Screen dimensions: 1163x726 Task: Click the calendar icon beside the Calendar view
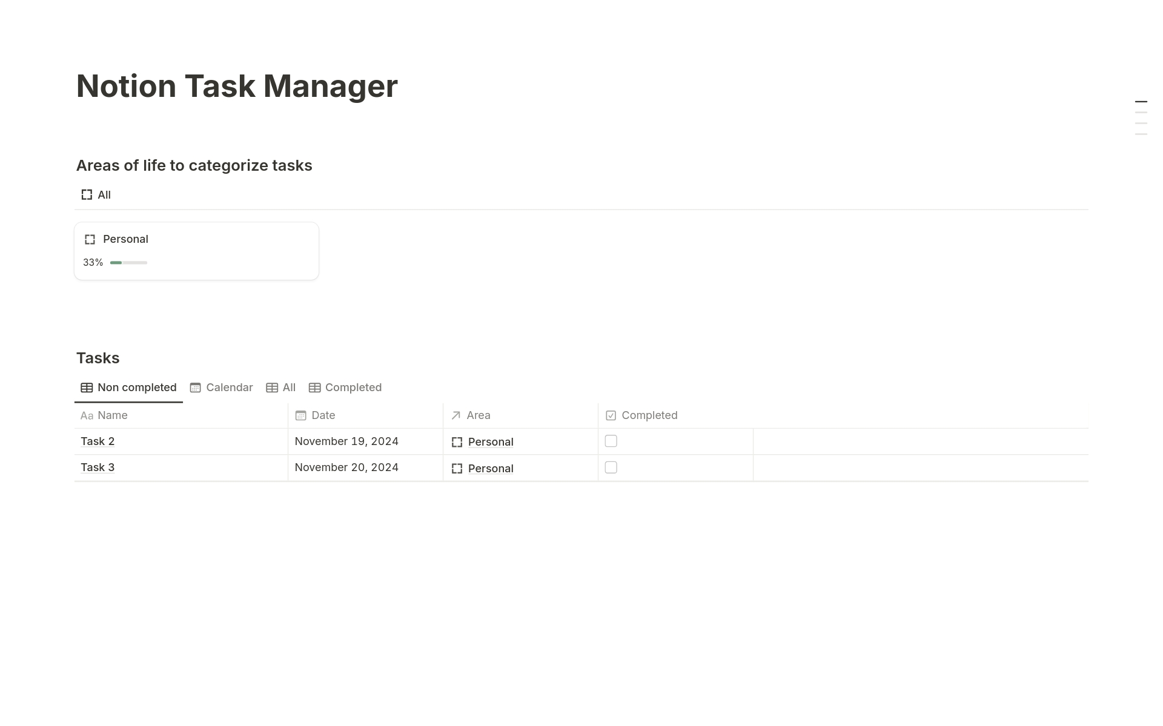point(194,388)
